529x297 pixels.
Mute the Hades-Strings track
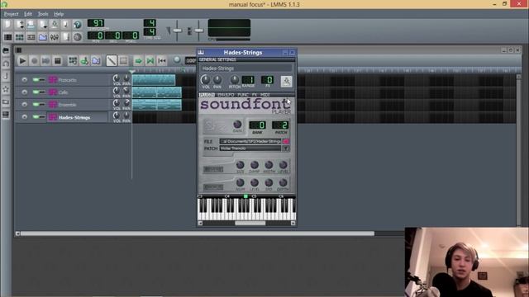point(36,117)
